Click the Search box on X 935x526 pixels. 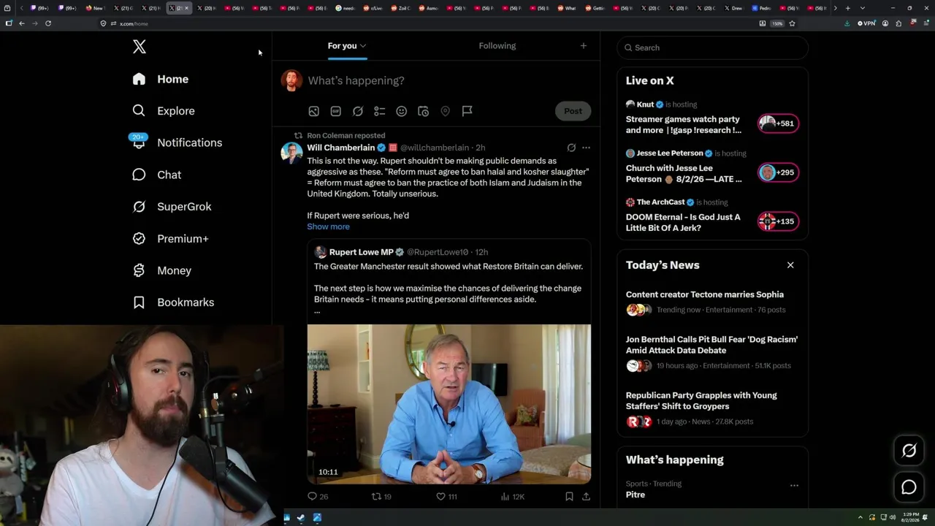point(712,47)
